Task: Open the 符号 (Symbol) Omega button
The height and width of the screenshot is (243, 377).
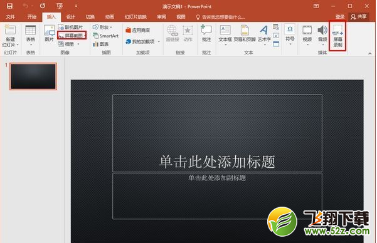Action: (x=290, y=34)
